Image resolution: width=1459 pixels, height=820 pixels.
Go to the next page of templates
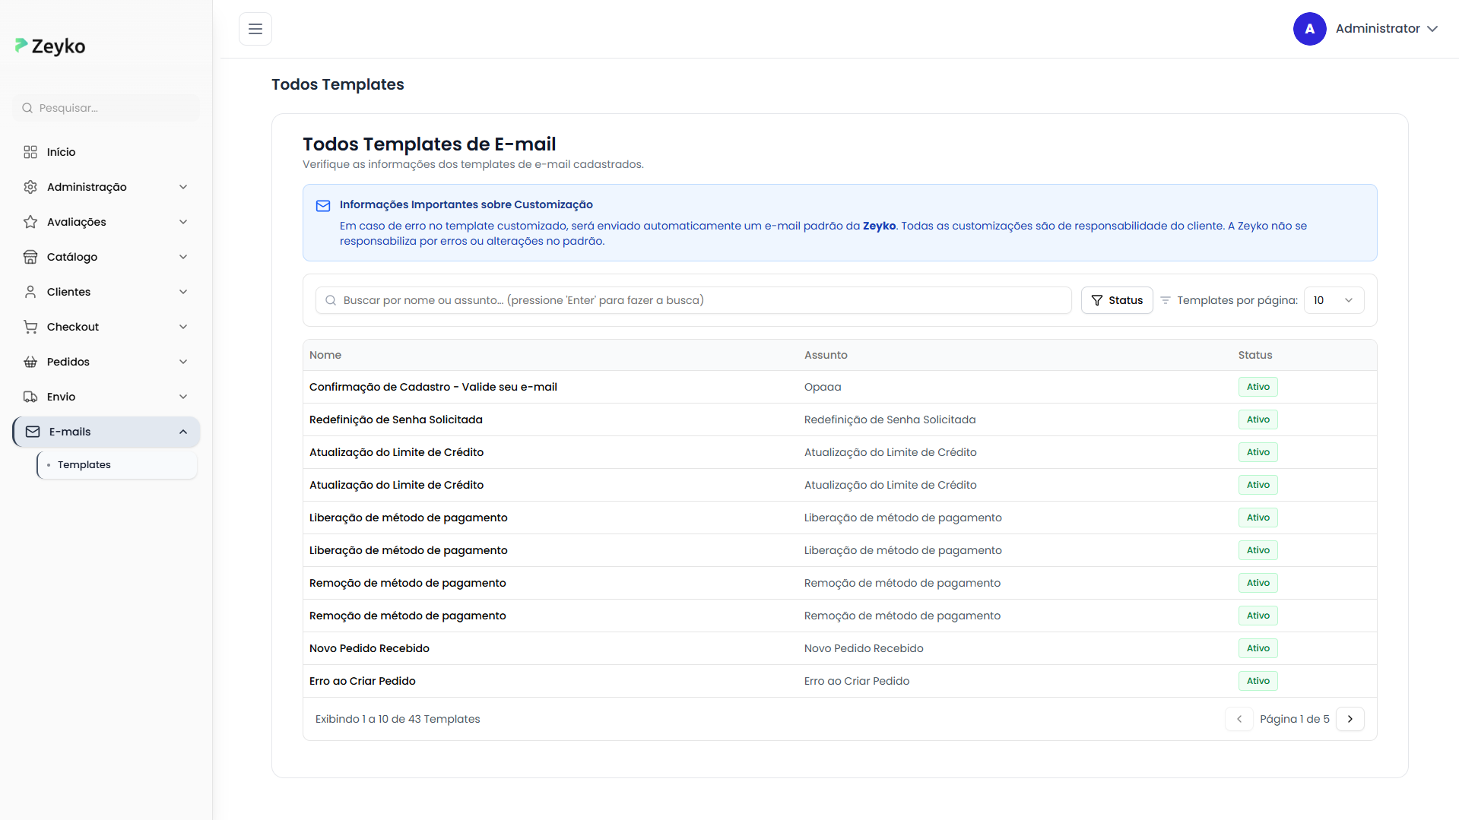[1350, 718]
